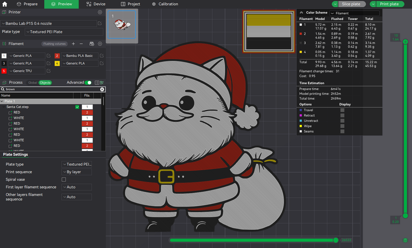Collapse the Plate 1 tree row
The image size is (412, 248).
[x=2, y=101]
